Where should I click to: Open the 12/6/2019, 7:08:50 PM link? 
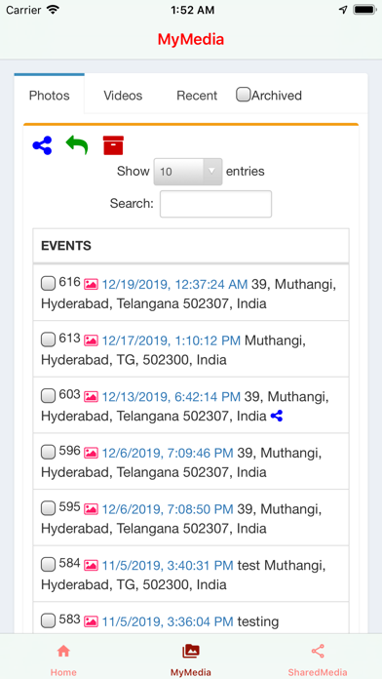pyautogui.click(x=168, y=509)
